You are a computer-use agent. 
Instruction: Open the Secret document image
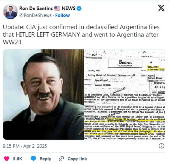[x=124, y=94]
